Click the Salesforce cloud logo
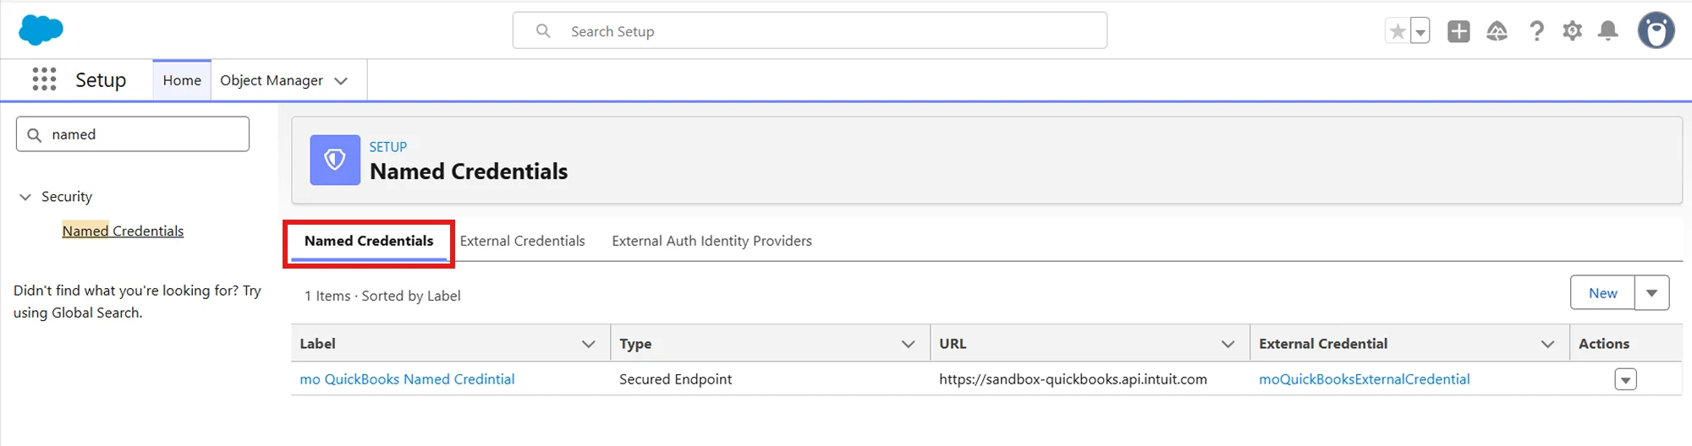Viewport: 1692px width, 446px height. point(41,30)
